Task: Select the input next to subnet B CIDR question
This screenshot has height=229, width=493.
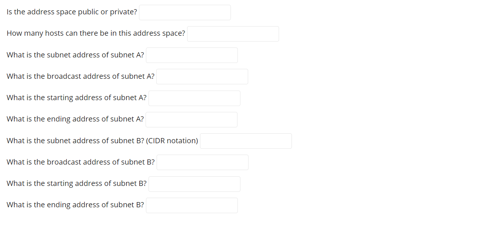Action: 246,141
